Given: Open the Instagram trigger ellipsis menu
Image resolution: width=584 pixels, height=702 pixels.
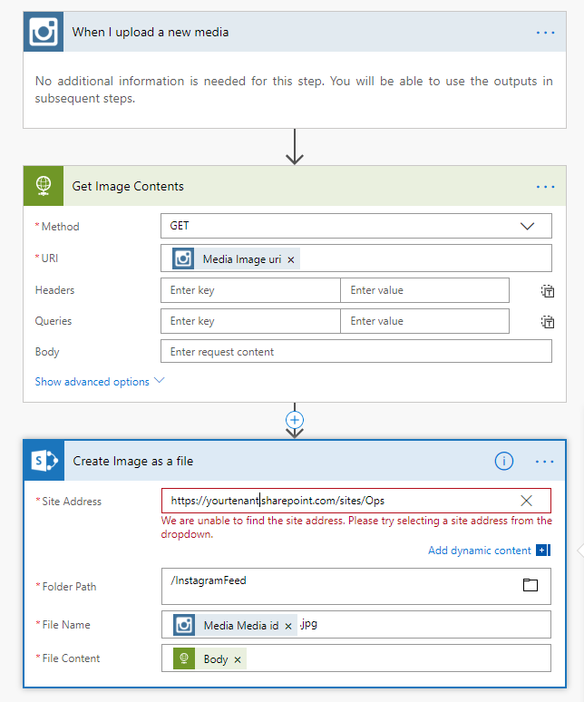Looking at the screenshot, I should [x=545, y=32].
